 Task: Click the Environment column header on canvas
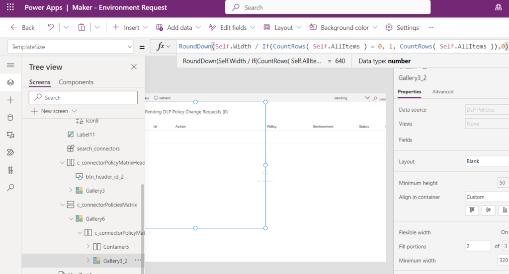pyautogui.click(x=323, y=127)
